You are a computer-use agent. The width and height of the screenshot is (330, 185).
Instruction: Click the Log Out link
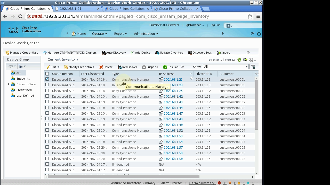pyautogui.click(x=215, y=25)
